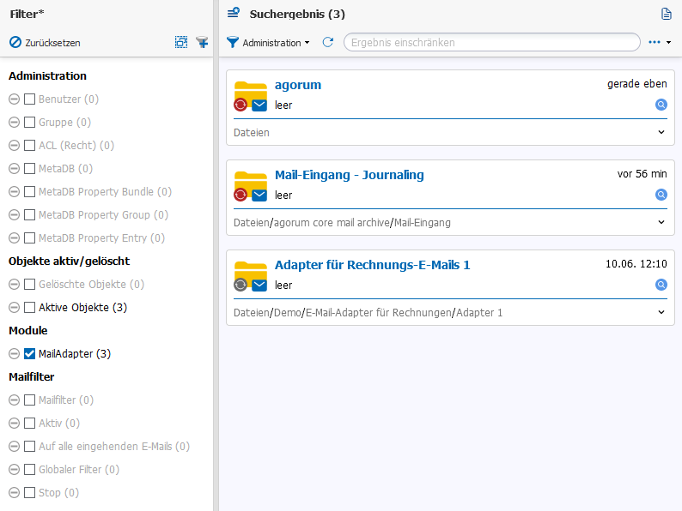Tick the Gruppe (0) checkbox
The height and width of the screenshot is (511, 682).
click(29, 122)
